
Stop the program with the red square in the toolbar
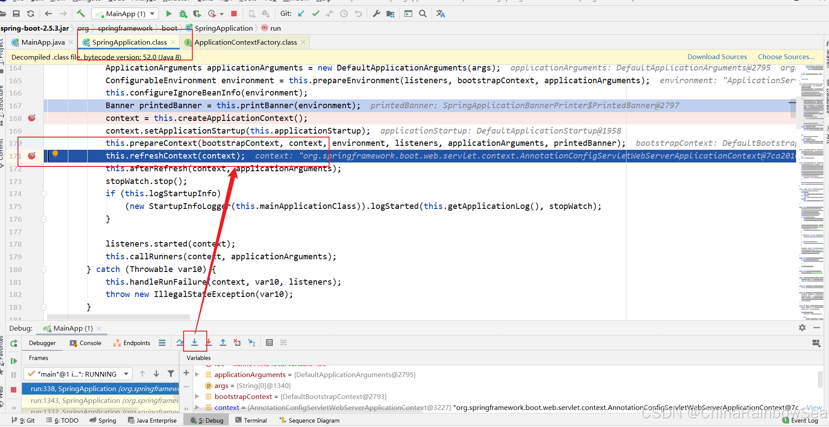(234, 14)
